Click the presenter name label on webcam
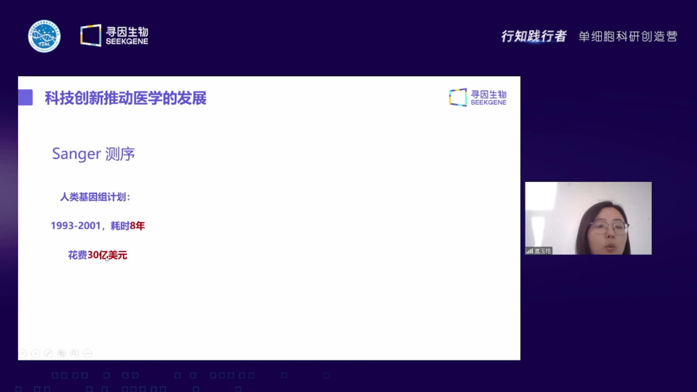The width and height of the screenshot is (697, 392). [543, 251]
